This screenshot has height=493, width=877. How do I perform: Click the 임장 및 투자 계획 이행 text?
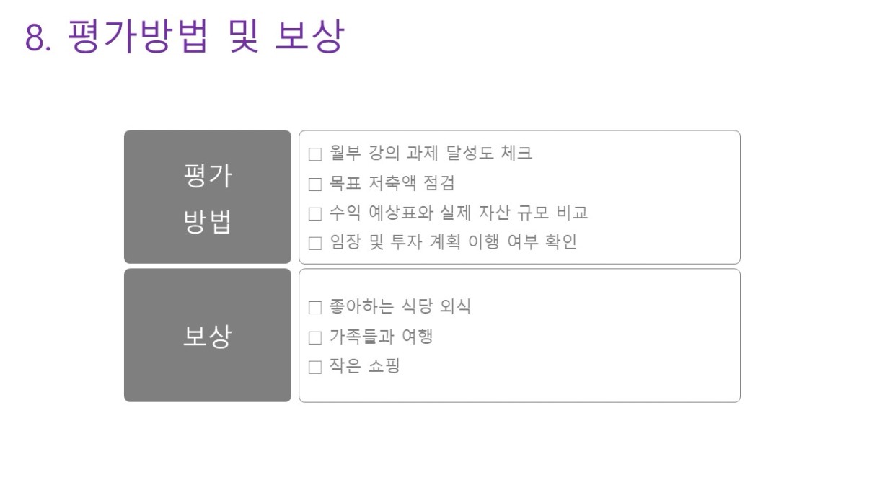[453, 242]
